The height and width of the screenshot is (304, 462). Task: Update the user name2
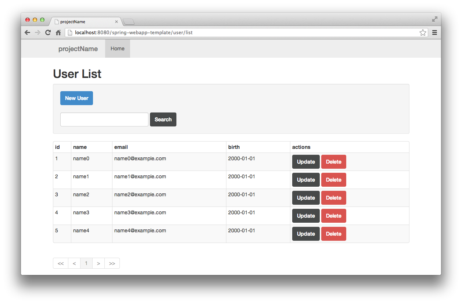click(x=306, y=198)
